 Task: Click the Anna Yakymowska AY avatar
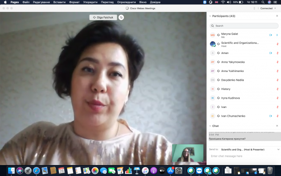pyautogui.click(x=213, y=62)
